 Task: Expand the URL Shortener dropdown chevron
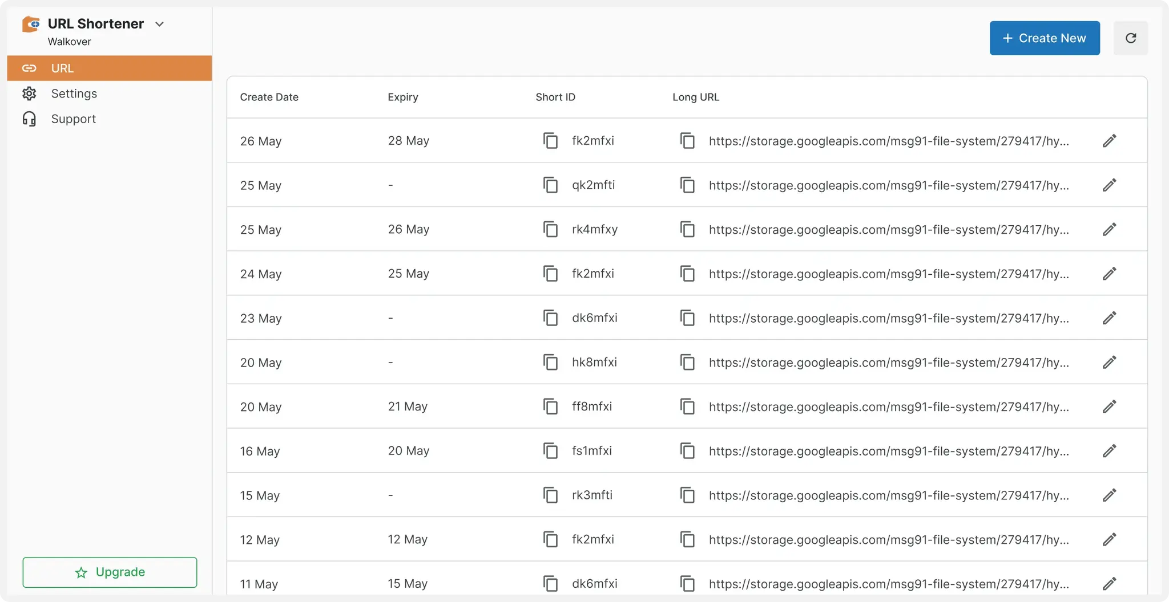pos(160,24)
